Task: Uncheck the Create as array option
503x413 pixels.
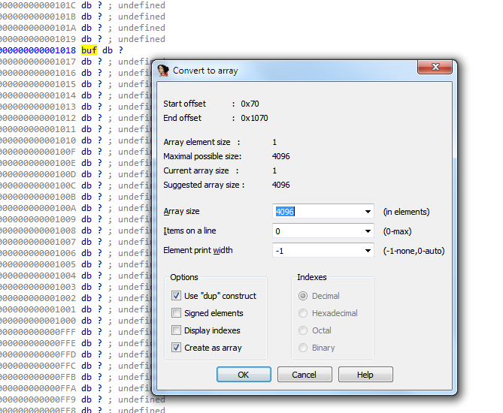Action: click(177, 348)
